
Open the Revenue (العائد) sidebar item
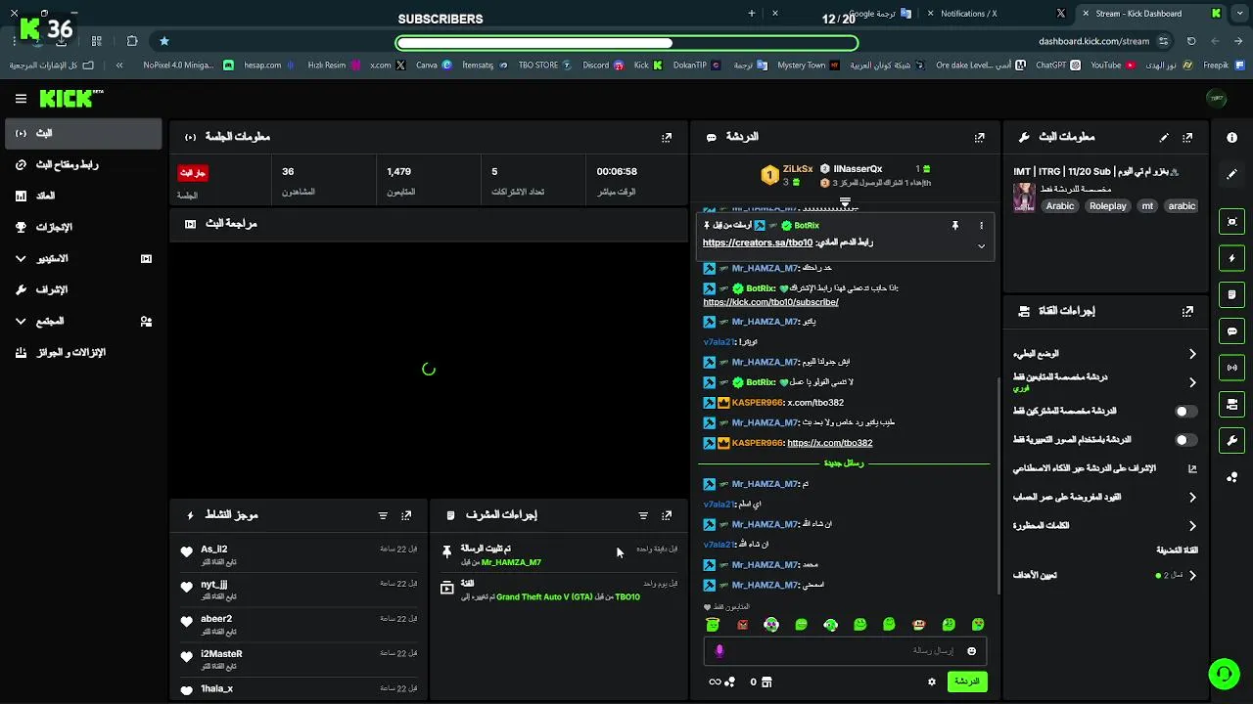tap(82, 197)
